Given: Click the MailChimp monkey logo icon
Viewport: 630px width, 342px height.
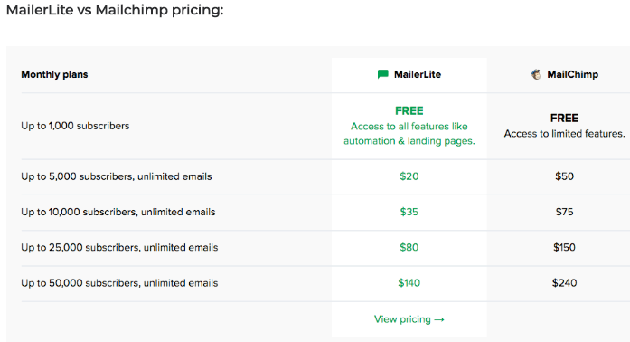Looking at the screenshot, I should (x=536, y=74).
